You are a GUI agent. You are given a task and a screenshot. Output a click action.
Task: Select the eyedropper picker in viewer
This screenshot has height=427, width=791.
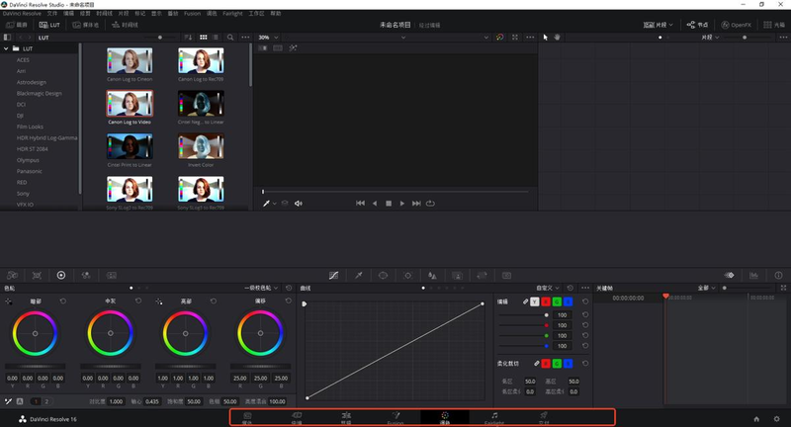[x=265, y=203]
